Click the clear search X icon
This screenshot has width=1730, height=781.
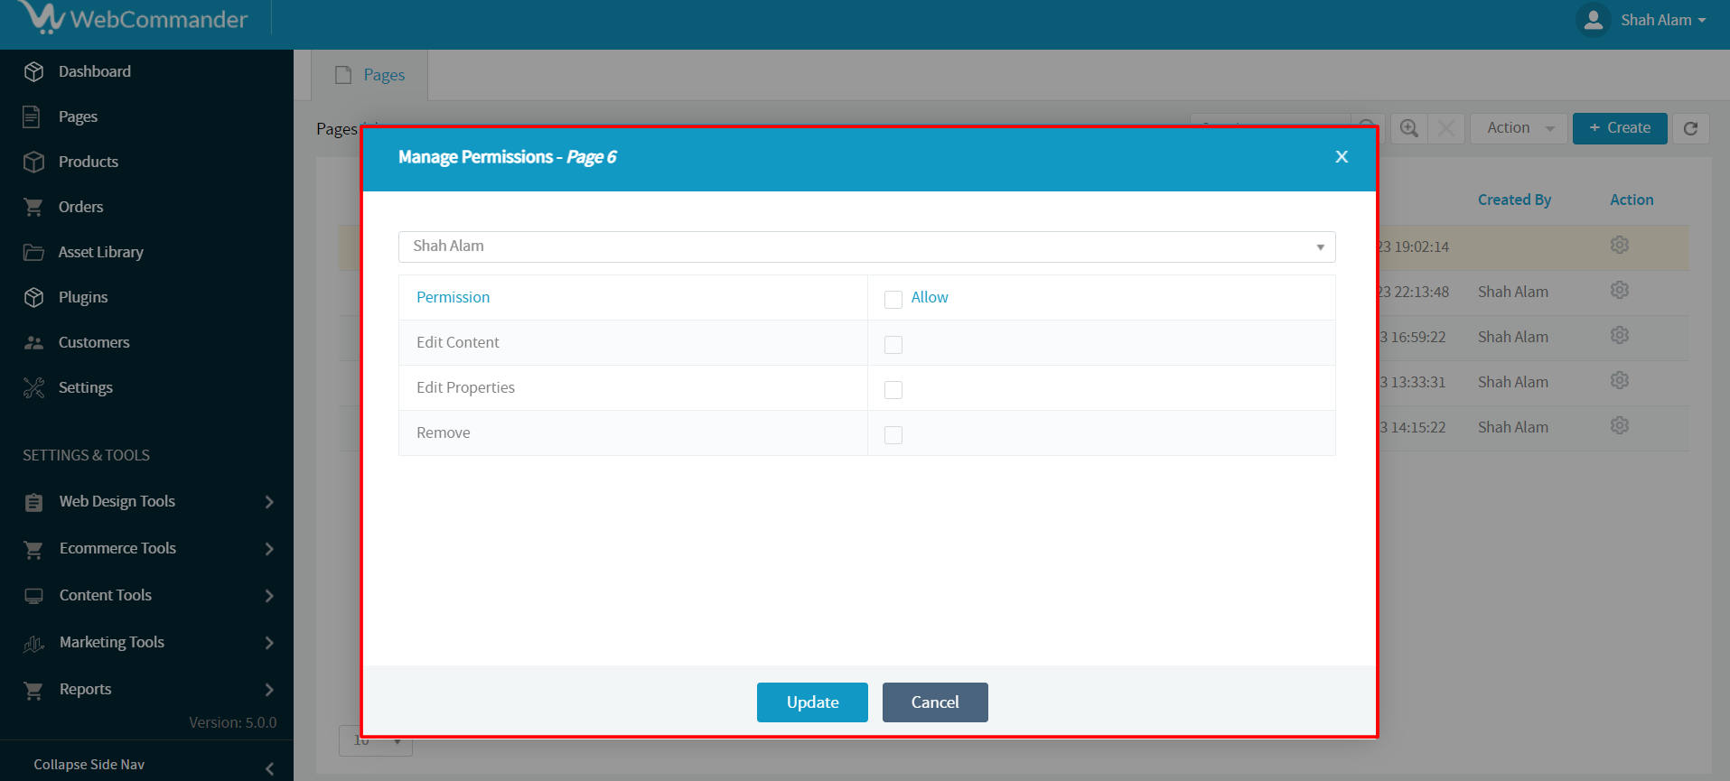coord(1446,128)
